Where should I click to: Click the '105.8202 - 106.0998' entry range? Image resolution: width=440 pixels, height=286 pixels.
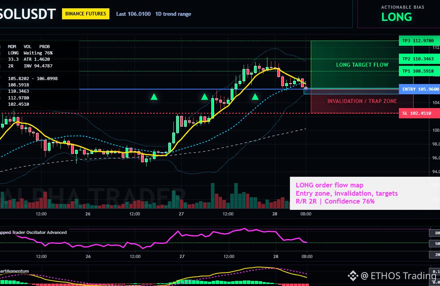(x=33, y=79)
